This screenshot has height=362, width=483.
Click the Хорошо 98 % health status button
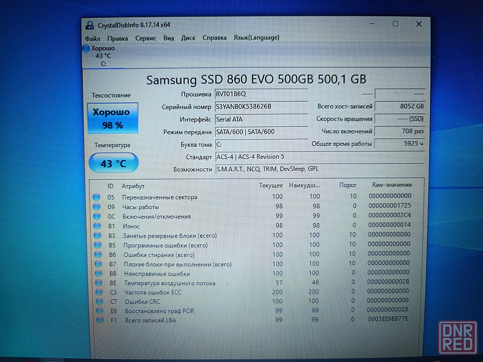click(113, 118)
